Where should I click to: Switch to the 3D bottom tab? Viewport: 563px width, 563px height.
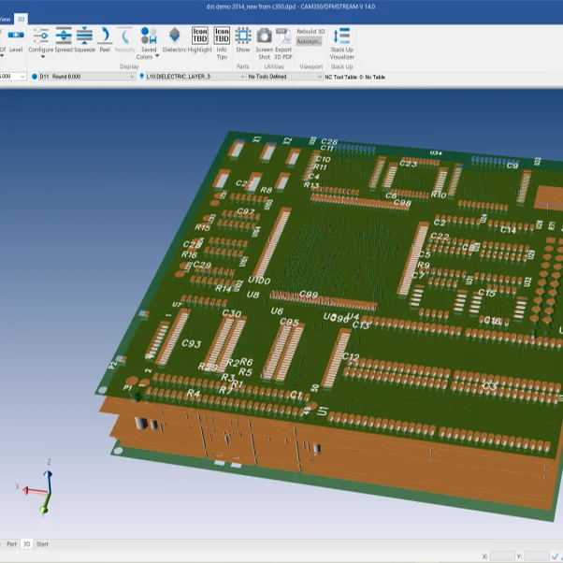[x=26, y=544]
